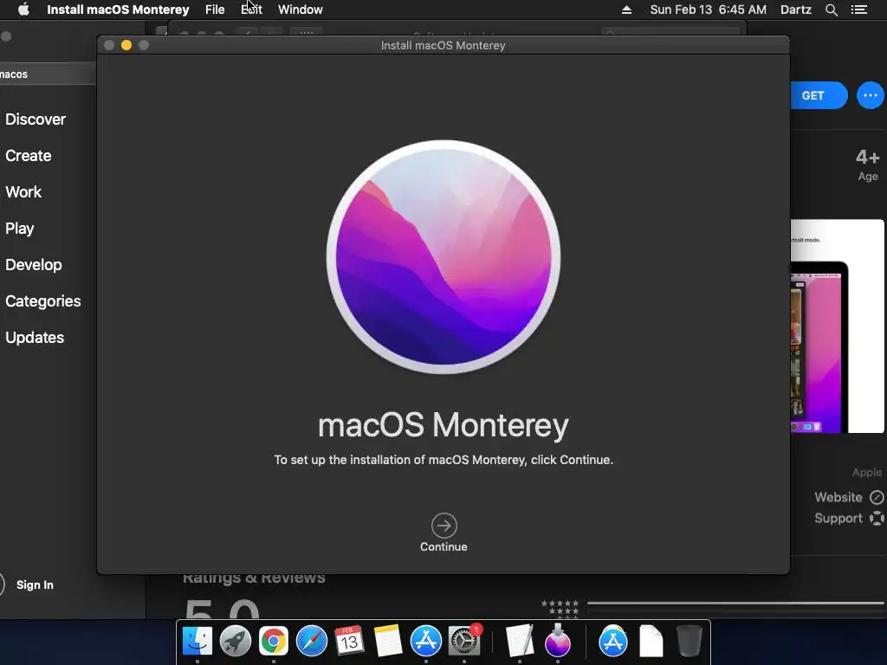Open TextEdit from the Dock

point(520,642)
